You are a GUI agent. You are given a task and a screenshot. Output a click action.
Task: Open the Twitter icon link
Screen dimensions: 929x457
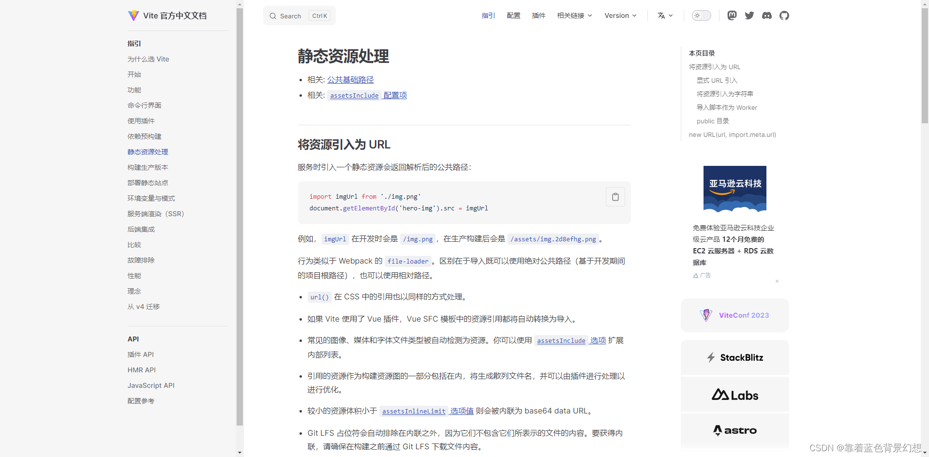(749, 15)
